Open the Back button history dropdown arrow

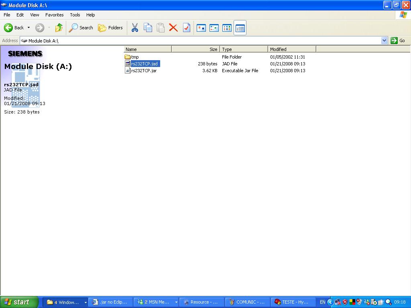click(x=28, y=28)
